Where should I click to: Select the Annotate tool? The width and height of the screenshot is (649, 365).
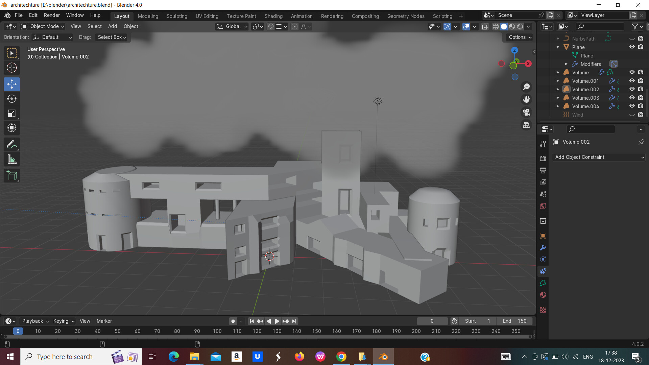[11, 144]
